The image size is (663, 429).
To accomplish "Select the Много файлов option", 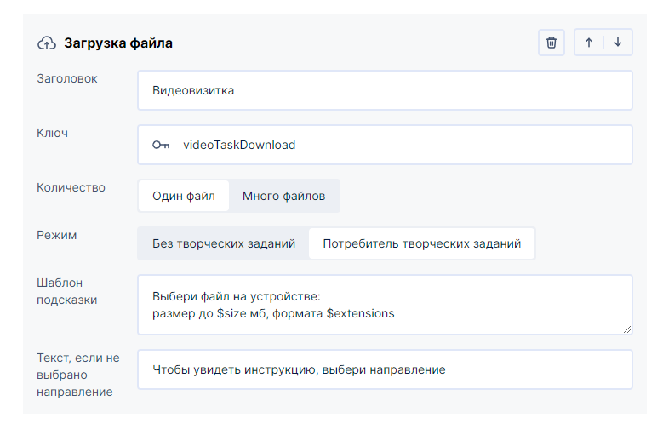I will click(x=283, y=196).
